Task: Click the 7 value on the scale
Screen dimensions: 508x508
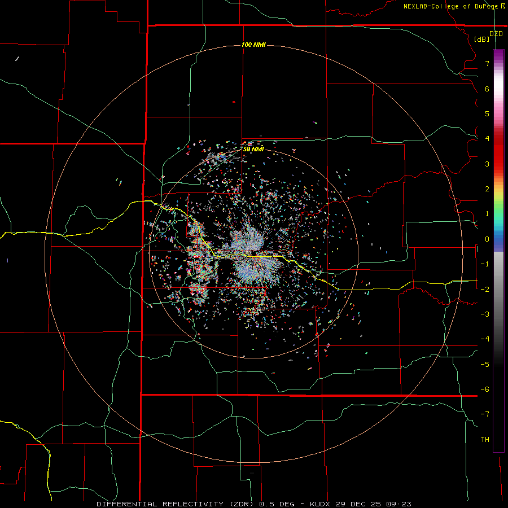Action: (x=487, y=63)
